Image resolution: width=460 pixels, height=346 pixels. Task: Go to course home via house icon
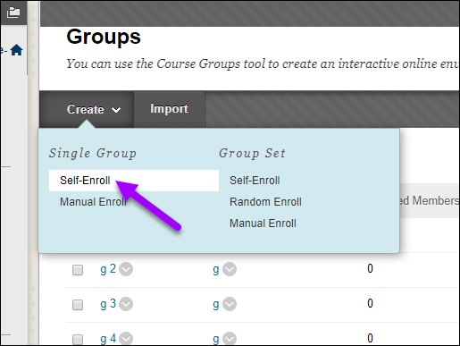click(x=16, y=50)
